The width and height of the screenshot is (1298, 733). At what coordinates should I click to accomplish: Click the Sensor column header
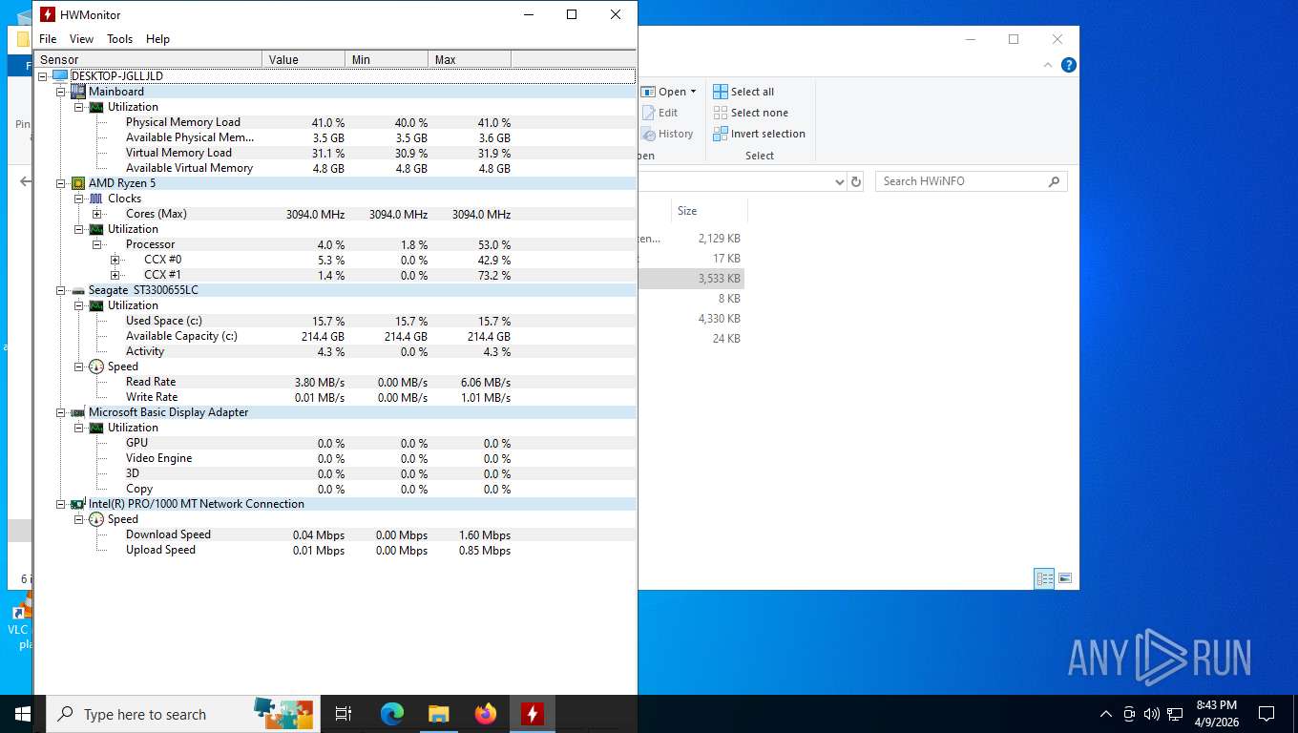coord(148,59)
